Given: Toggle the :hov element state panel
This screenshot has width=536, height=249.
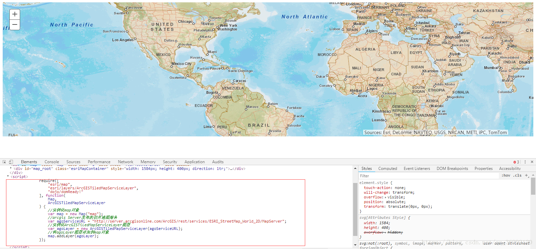Looking at the screenshot, I should click(506, 176).
